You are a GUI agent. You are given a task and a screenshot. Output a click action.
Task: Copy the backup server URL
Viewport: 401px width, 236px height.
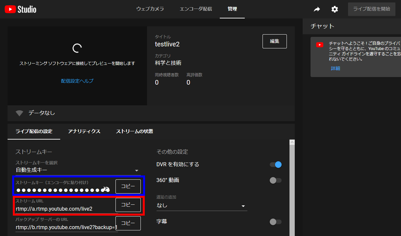128,223
